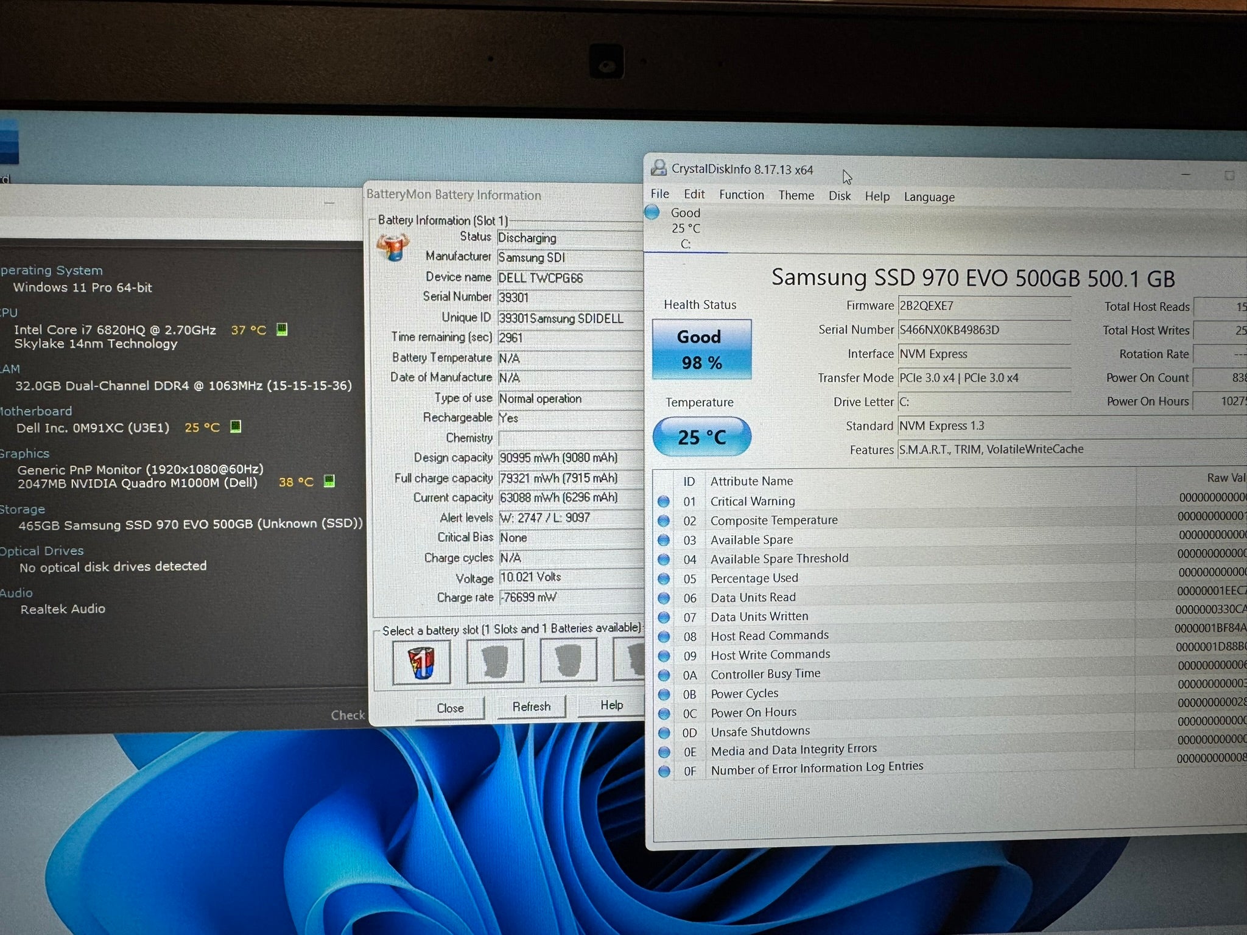Viewport: 1247px width, 935px height.
Task: Click the Optical Drives heading in Speccy
Action: click(42, 551)
